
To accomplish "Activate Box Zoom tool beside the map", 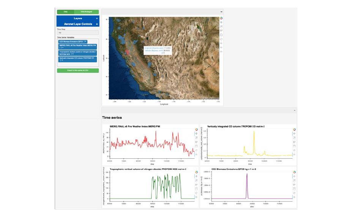I will 221,27.
